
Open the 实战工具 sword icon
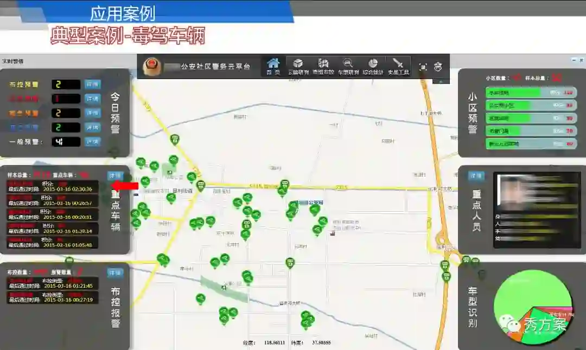[398, 67]
